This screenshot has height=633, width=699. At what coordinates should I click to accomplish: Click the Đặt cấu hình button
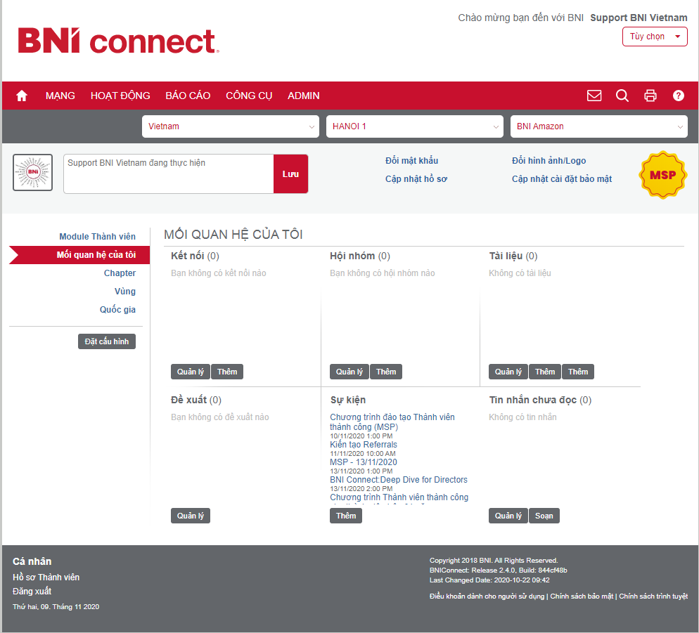coord(107,341)
